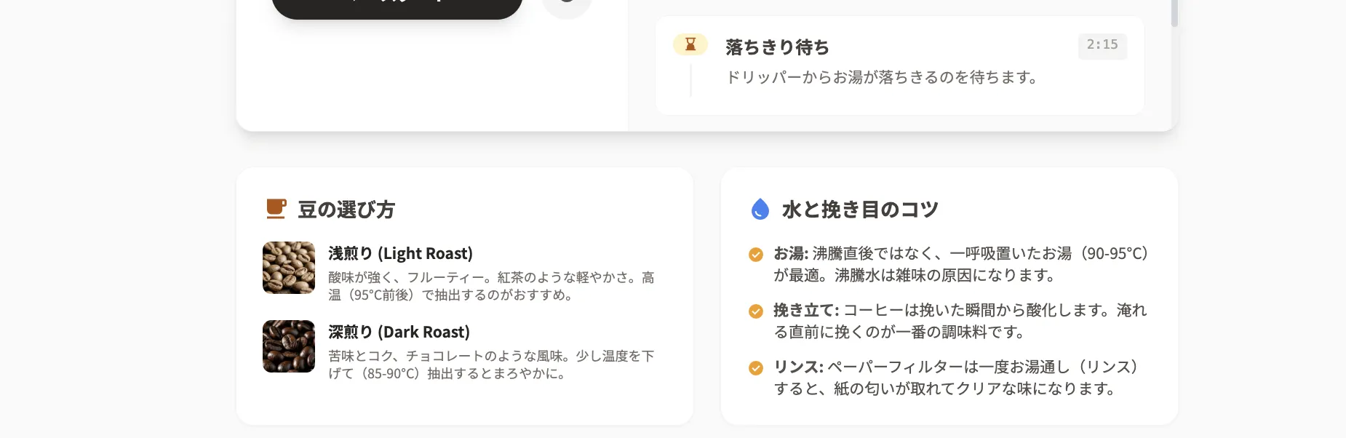Click the checkmark icon next to リンス
This screenshot has width=1346, height=438.
(x=755, y=368)
